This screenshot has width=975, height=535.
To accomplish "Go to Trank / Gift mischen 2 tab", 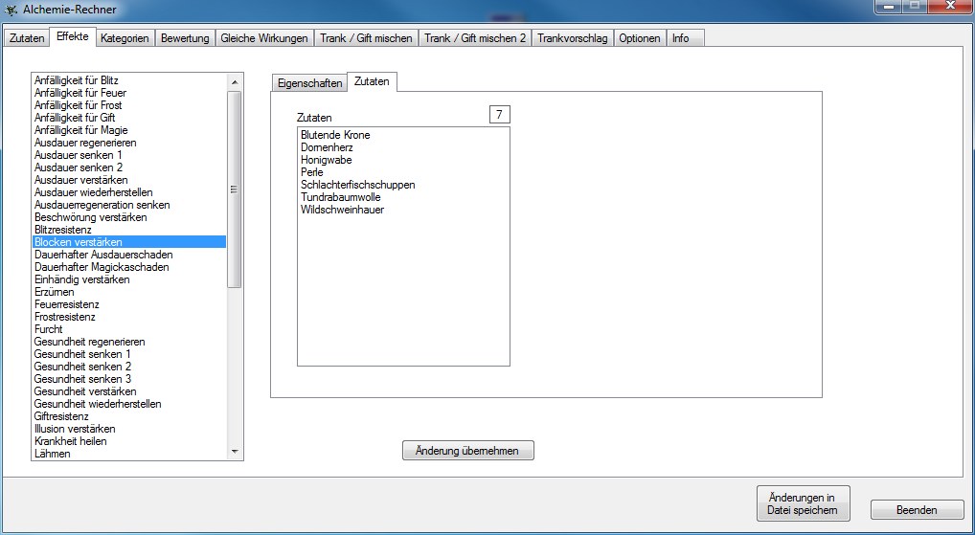I will click(x=475, y=38).
